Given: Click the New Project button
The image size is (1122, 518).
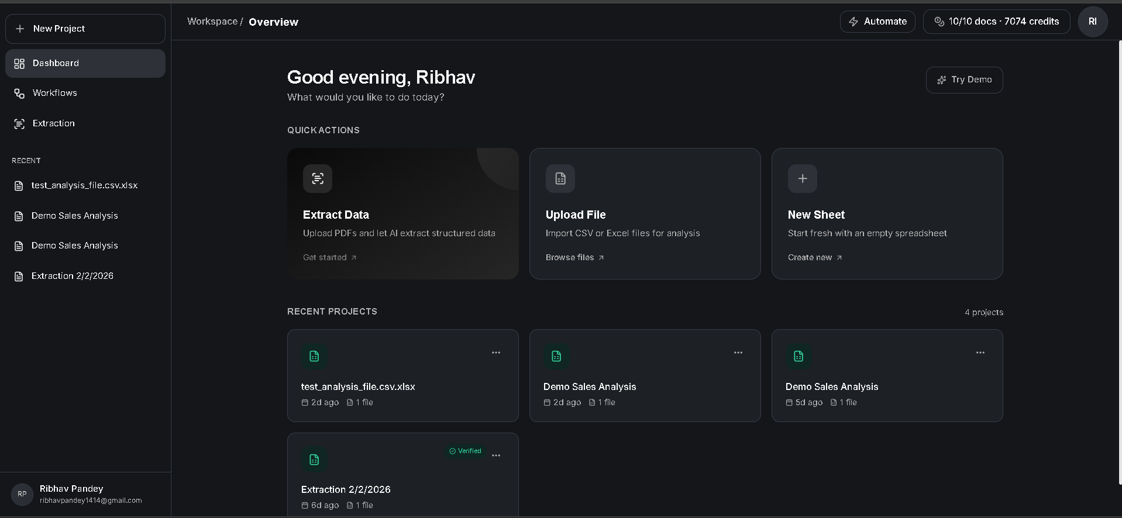Looking at the screenshot, I should [85, 29].
